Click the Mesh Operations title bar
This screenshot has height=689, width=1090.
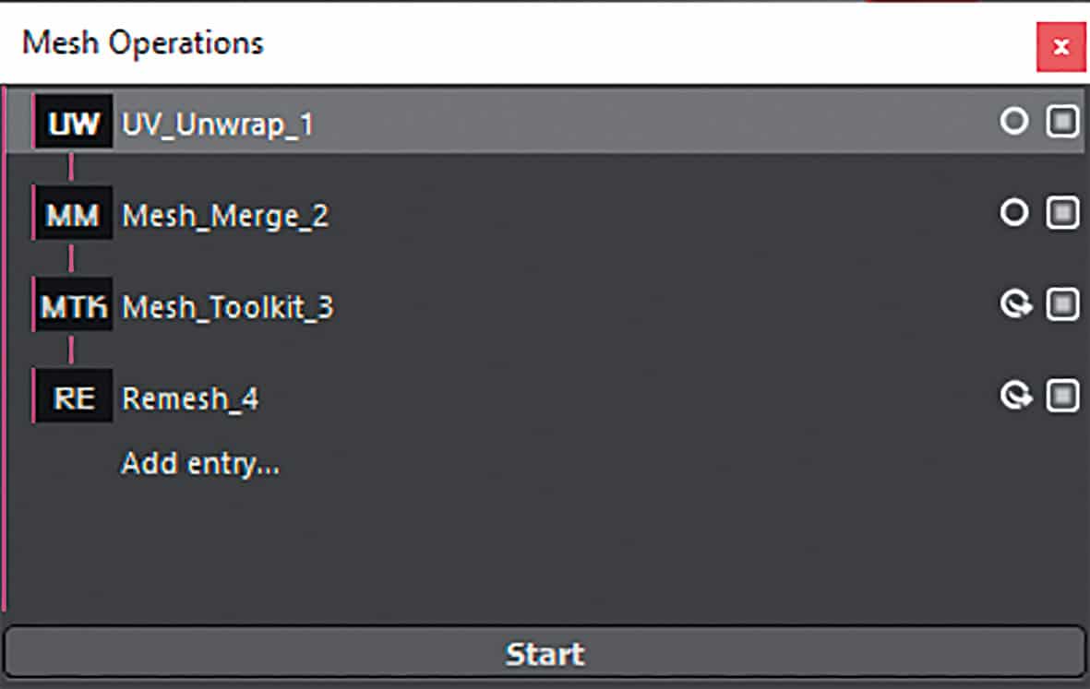pyautogui.click(x=142, y=42)
